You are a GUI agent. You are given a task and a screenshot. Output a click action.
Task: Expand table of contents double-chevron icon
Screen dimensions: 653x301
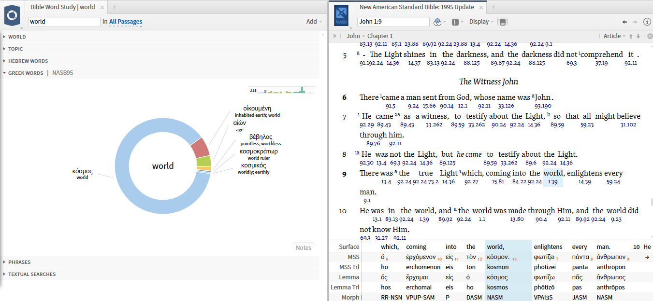[x=334, y=36]
